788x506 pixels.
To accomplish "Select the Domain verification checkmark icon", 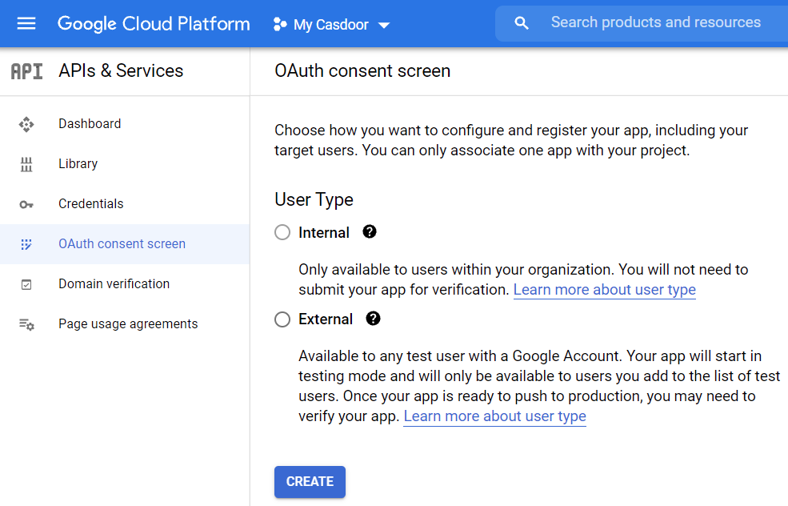I will coord(26,283).
